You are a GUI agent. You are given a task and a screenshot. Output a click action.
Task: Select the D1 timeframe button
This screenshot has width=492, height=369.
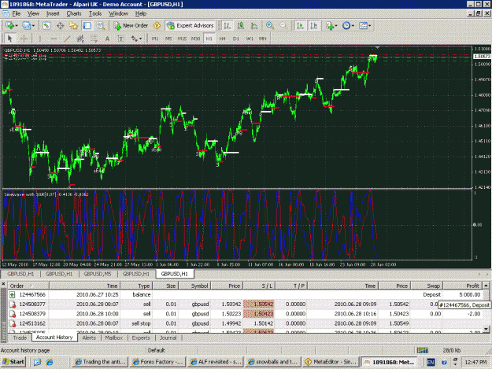coord(236,39)
